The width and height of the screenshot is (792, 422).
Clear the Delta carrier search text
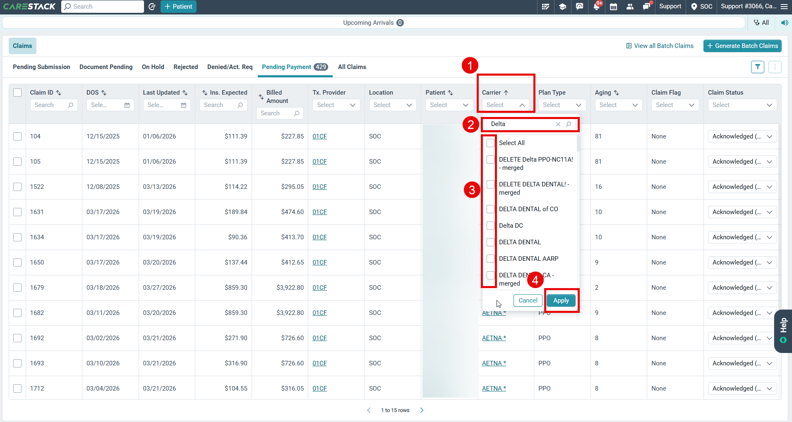tap(558, 124)
